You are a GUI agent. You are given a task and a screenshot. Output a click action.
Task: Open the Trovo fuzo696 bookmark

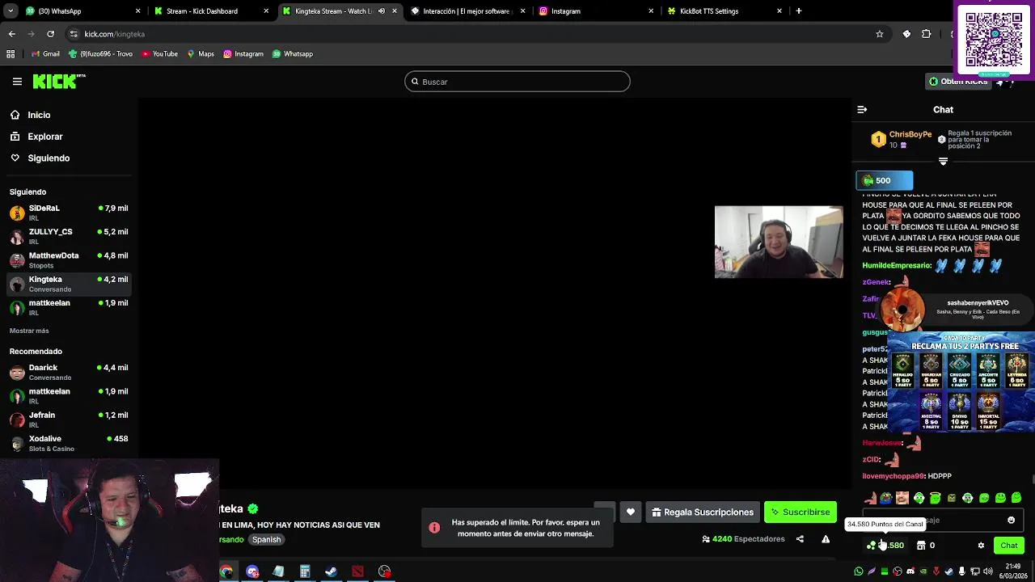(100, 54)
